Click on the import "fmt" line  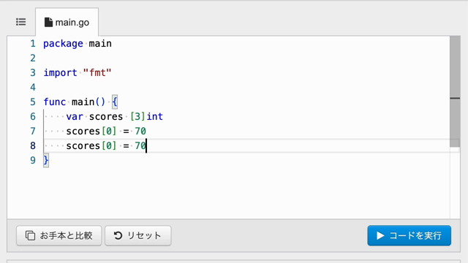point(78,73)
